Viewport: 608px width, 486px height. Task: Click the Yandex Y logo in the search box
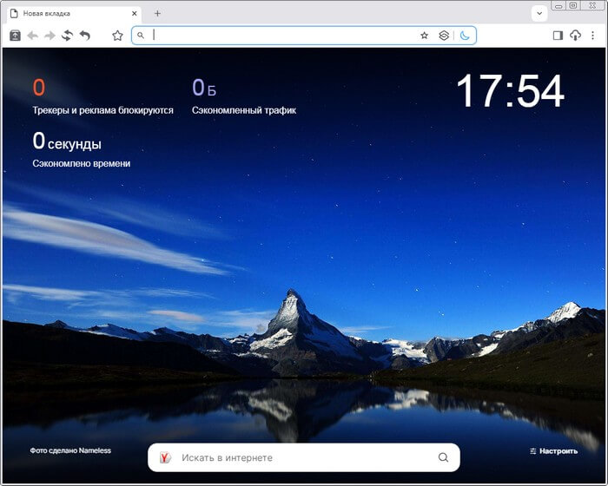(x=165, y=457)
